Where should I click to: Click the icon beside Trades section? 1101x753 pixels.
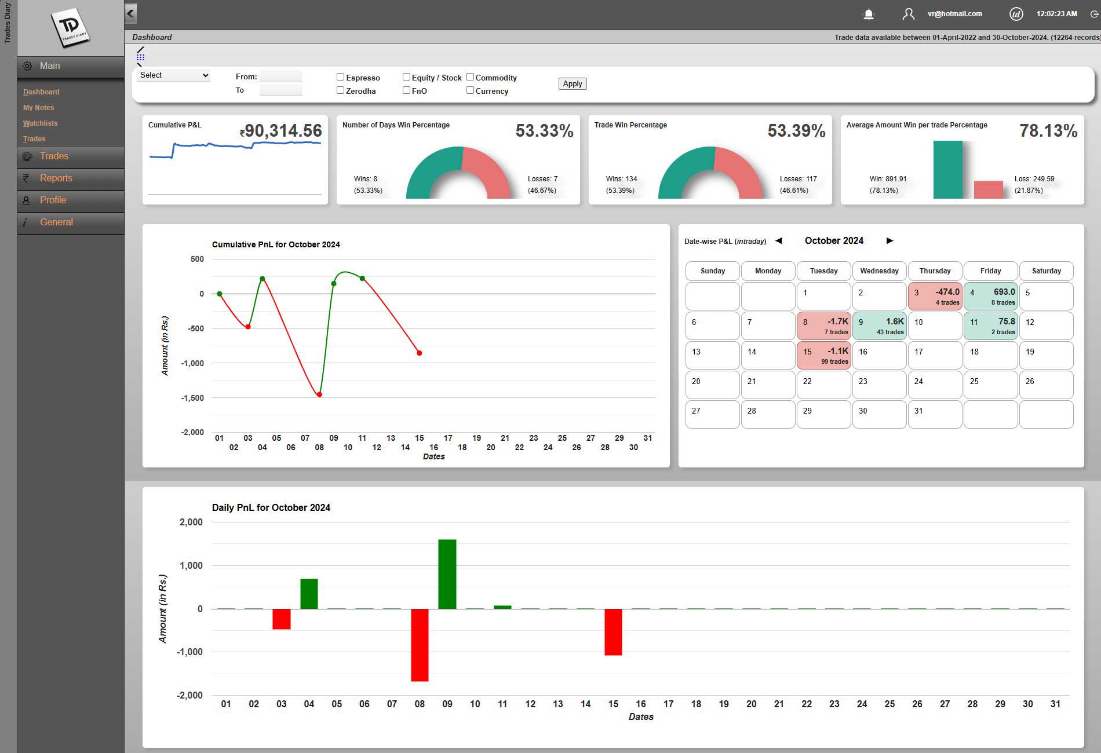click(x=27, y=156)
